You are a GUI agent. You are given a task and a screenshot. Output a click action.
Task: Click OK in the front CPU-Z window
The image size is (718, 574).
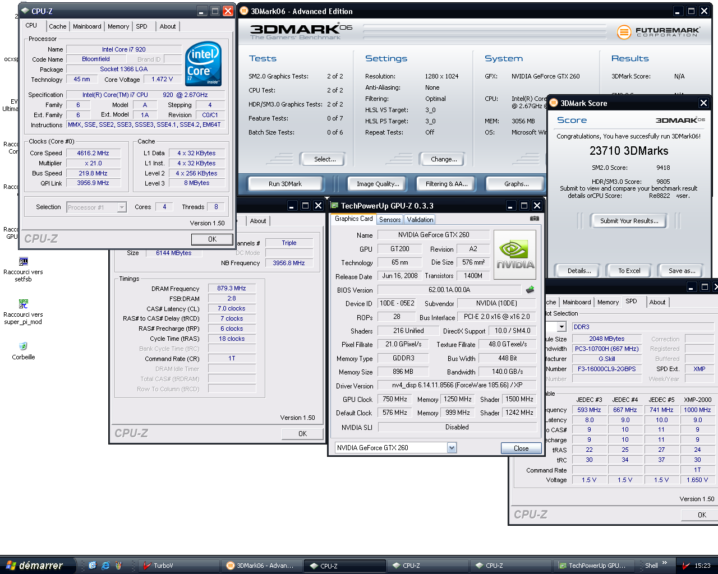pos(212,239)
